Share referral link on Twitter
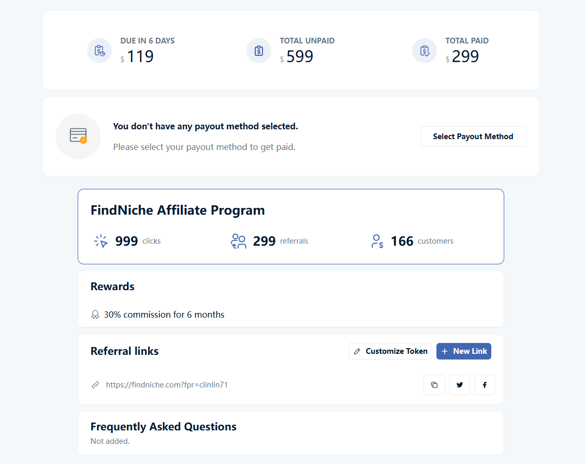 coord(459,385)
